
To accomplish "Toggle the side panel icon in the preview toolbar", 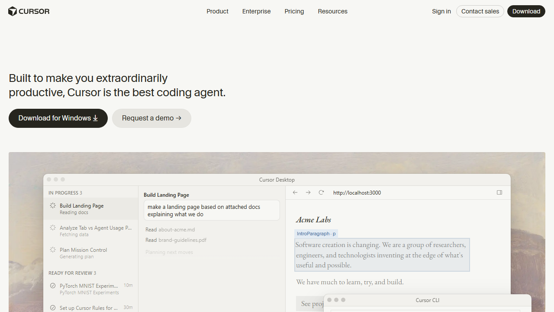I will [499, 193].
